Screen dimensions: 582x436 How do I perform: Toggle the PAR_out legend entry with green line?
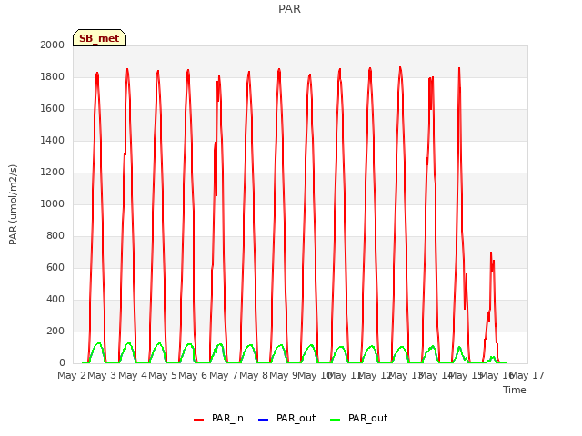358,418
